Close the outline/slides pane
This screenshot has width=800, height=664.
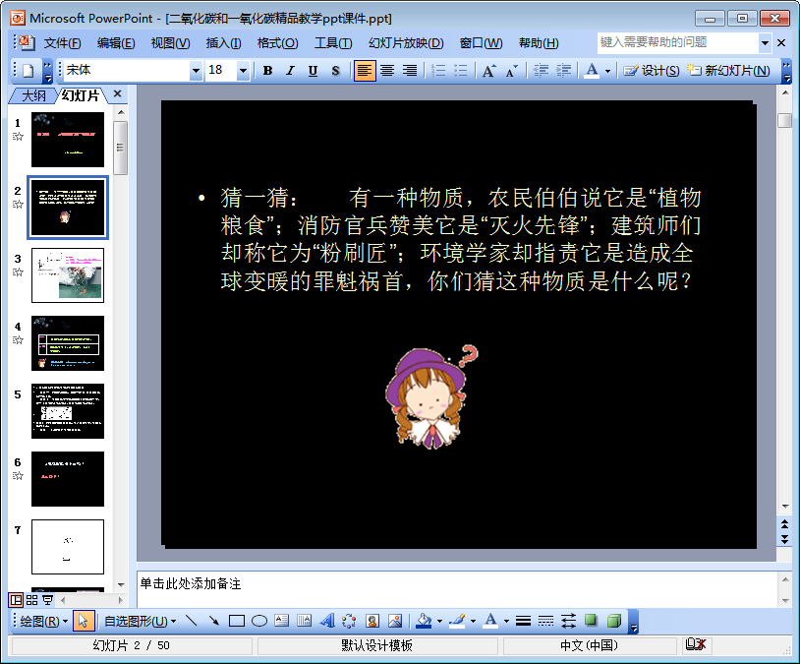[x=117, y=94]
